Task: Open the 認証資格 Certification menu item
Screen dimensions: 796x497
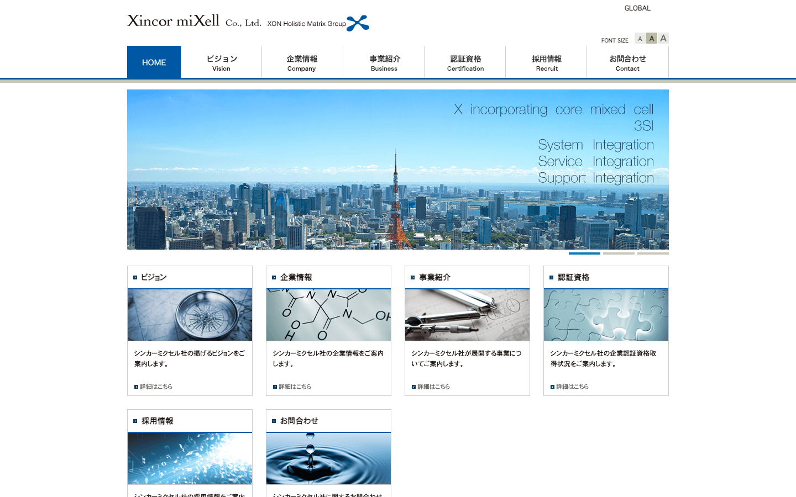Action: pos(465,62)
